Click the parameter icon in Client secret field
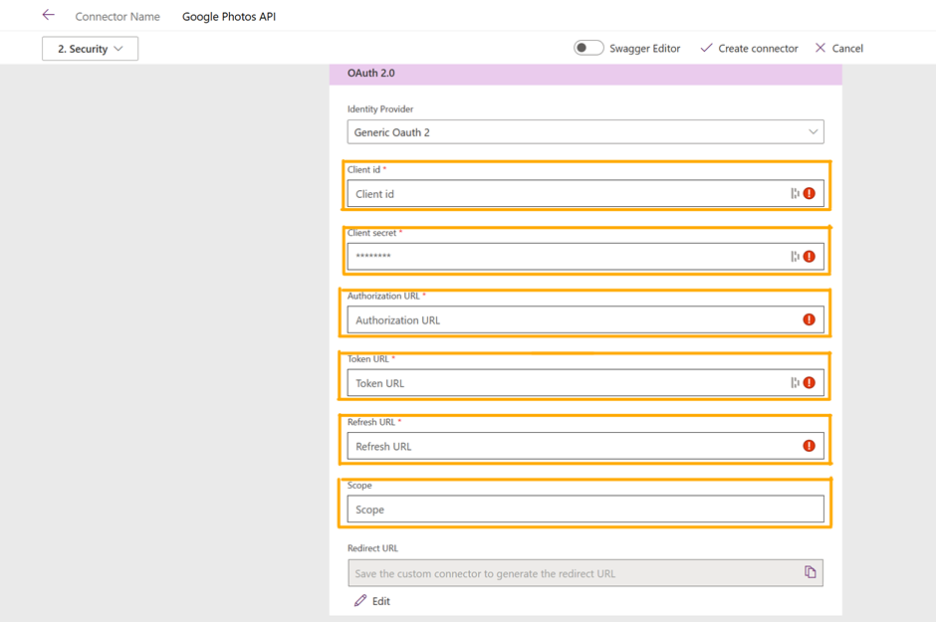The height and width of the screenshot is (622, 936). (x=795, y=257)
